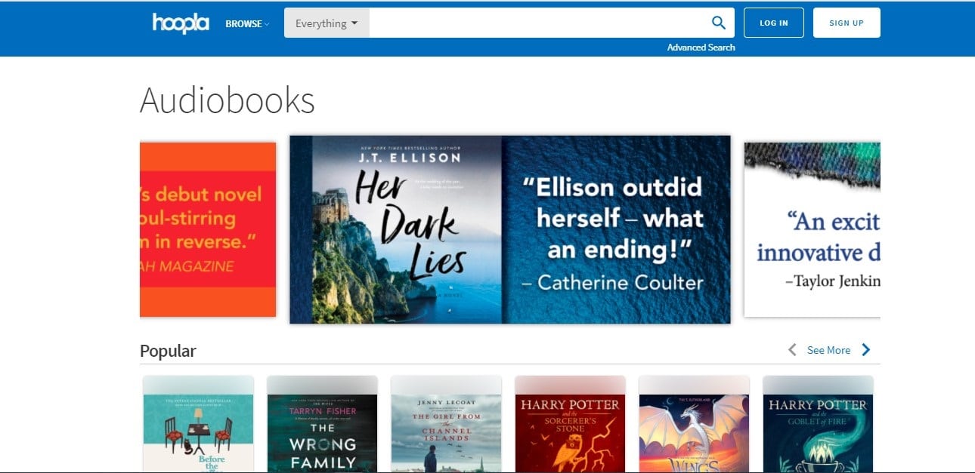The width and height of the screenshot is (975, 473).
Task: Go to next Popular titles arrow
Action: point(866,350)
